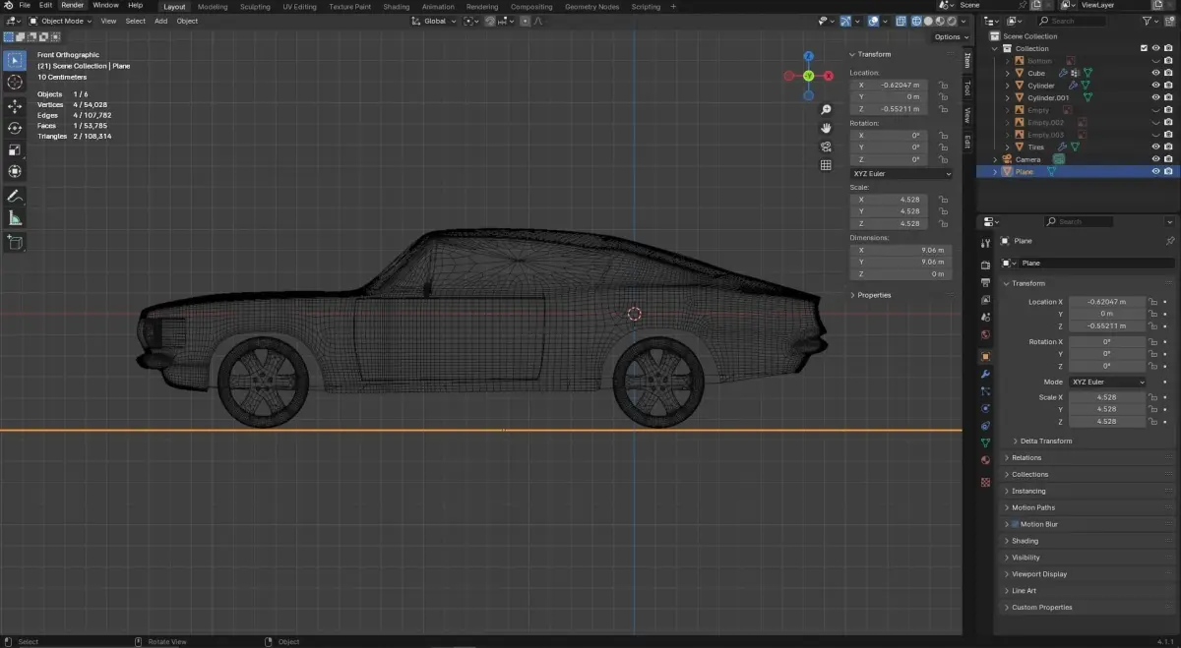Open the Object Mode dropdown
Viewport: 1181px width, 648px height.
pos(60,21)
